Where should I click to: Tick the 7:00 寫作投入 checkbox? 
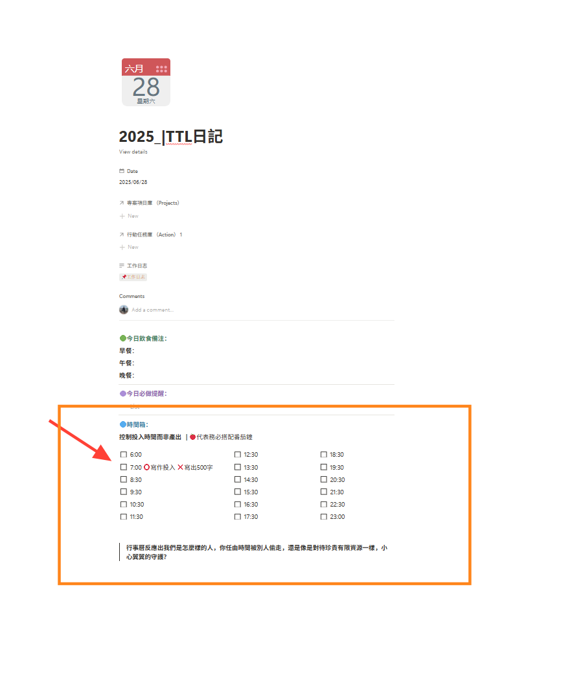coord(124,467)
